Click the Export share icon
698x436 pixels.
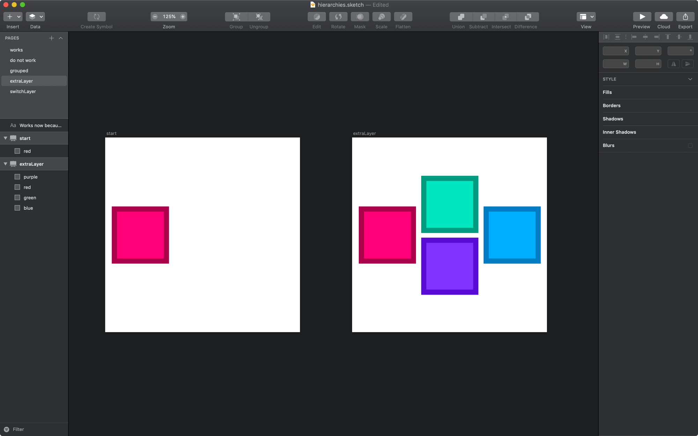[x=685, y=17]
